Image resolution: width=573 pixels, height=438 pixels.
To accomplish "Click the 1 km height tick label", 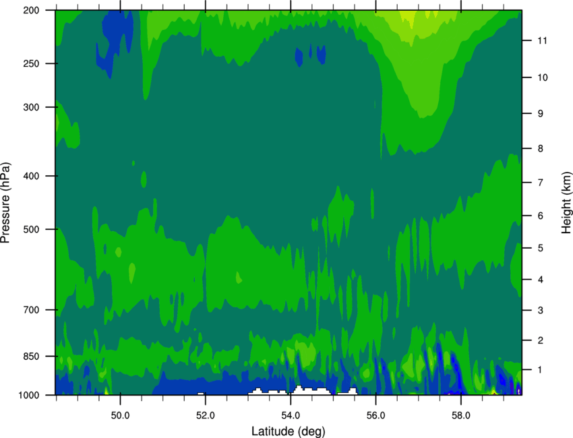I will coord(540,370).
